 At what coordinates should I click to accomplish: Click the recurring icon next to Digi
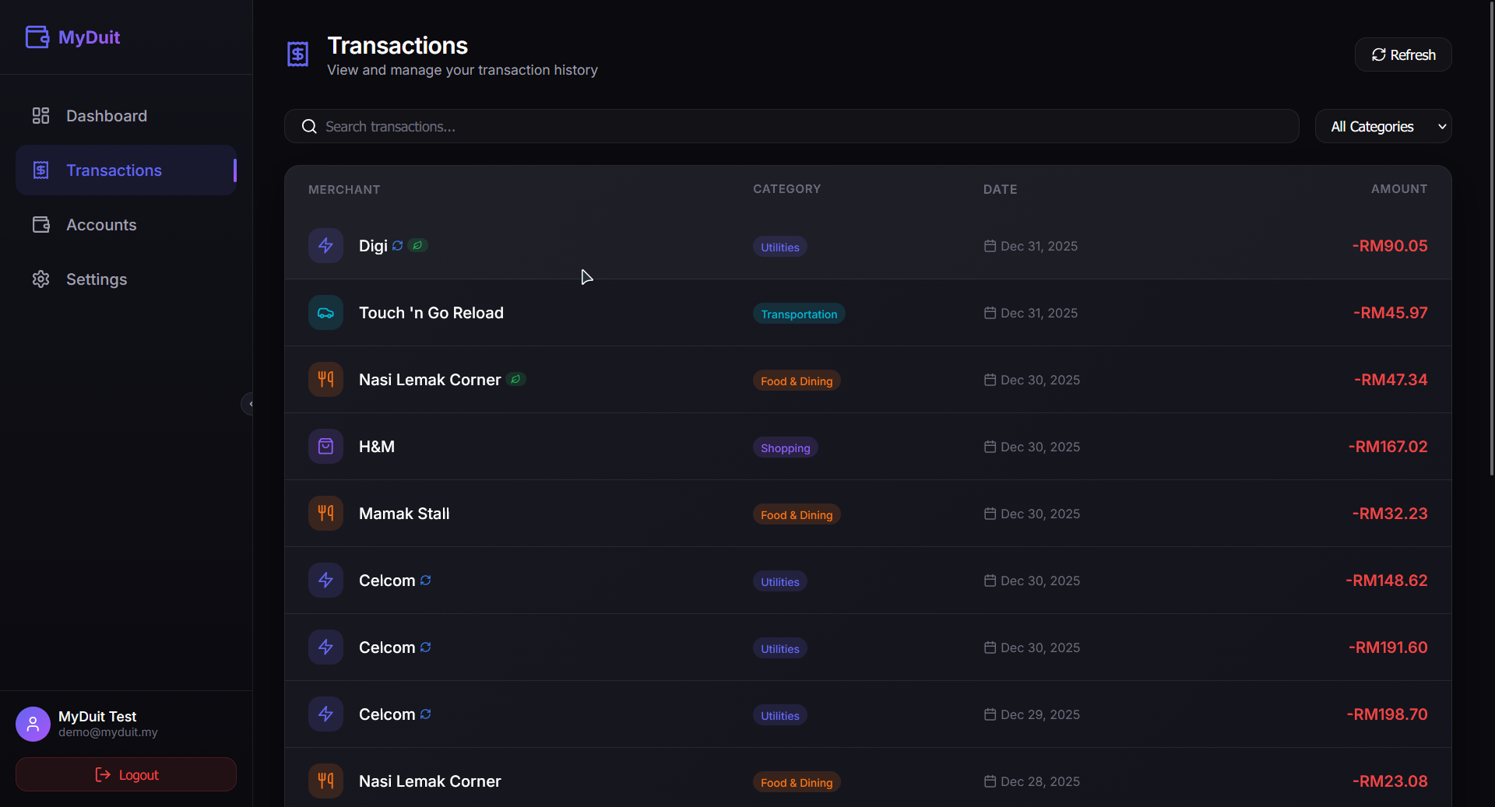tap(398, 245)
